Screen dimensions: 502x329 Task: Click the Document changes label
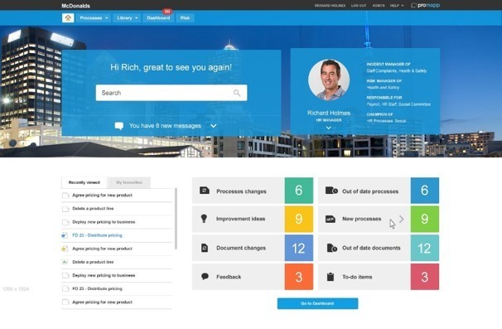(x=241, y=248)
